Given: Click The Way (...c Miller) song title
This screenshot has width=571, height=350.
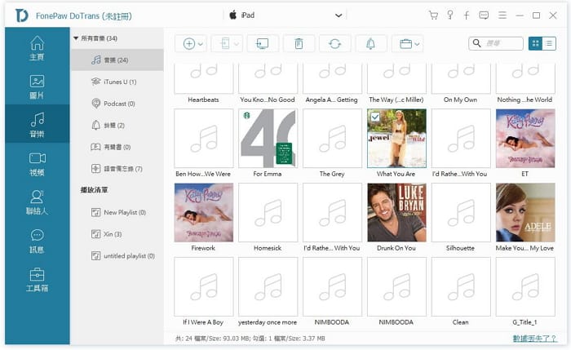Looking at the screenshot, I should coord(396,100).
